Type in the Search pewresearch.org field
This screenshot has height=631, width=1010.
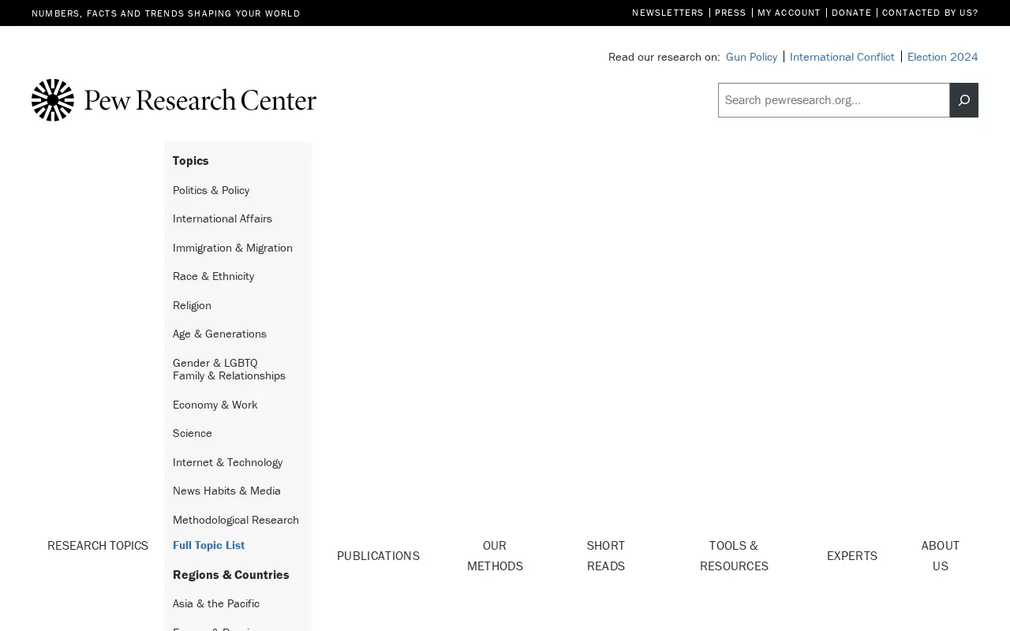click(833, 100)
